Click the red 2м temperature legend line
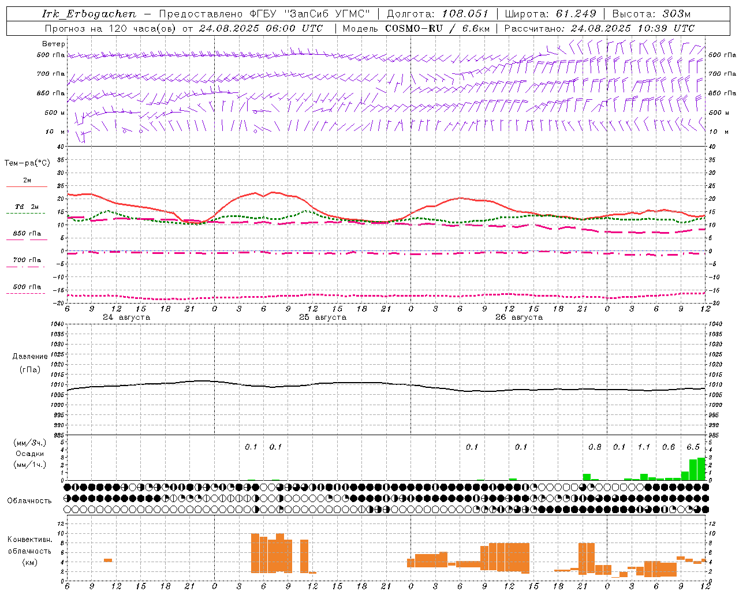The image size is (739, 591). coord(27,186)
